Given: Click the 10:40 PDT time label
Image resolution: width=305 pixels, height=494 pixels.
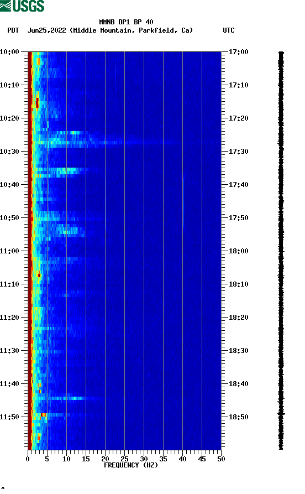Looking at the screenshot, I should [x=9, y=185].
